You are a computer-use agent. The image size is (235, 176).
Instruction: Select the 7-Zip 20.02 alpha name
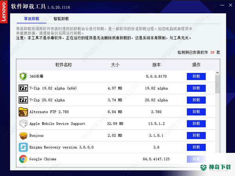click(x=47, y=100)
